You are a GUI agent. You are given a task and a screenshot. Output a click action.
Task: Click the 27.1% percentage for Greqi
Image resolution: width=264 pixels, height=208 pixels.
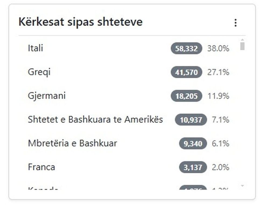coord(218,72)
